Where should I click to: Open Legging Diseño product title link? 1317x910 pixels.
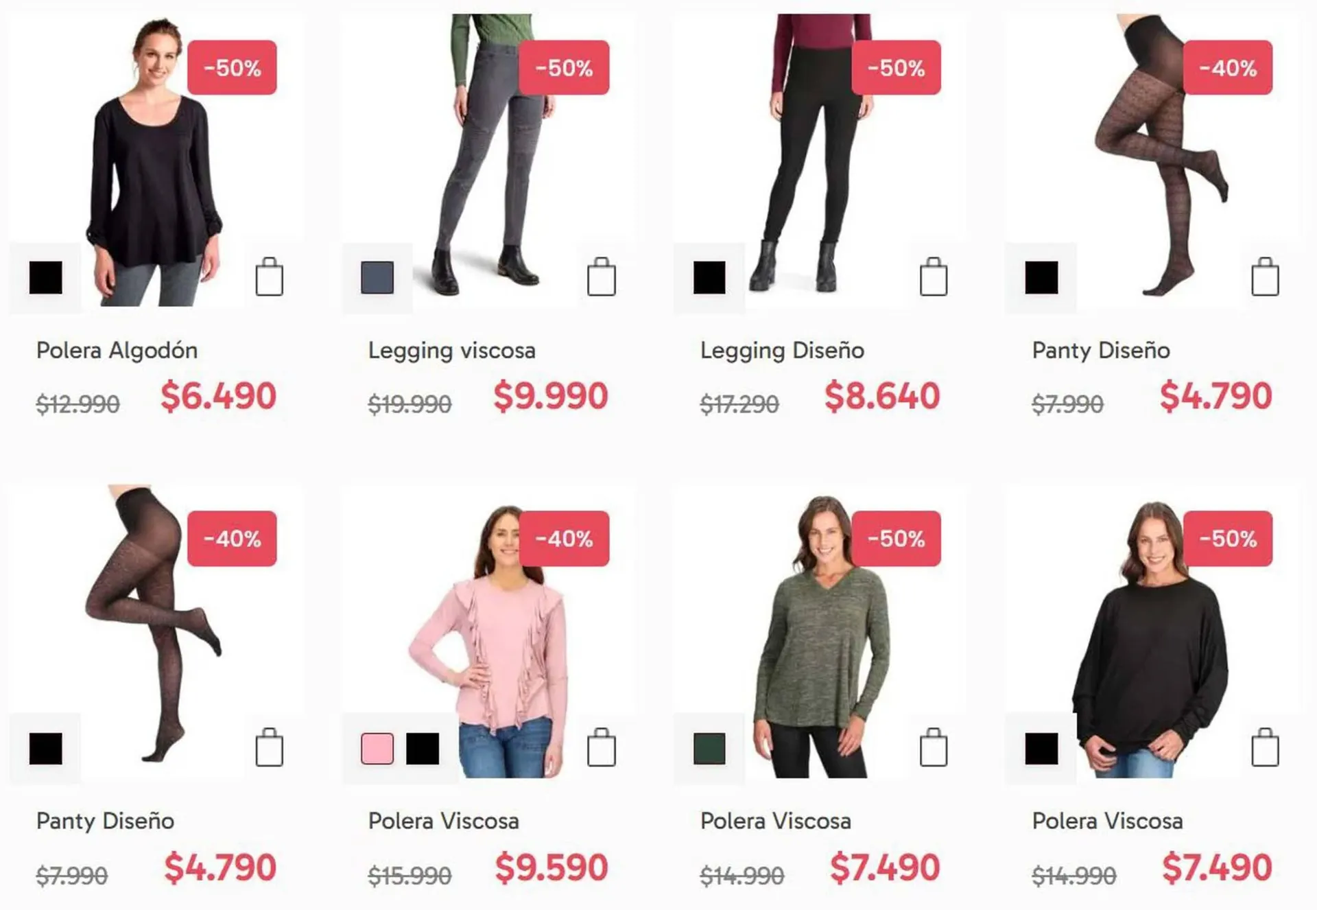[782, 351]
